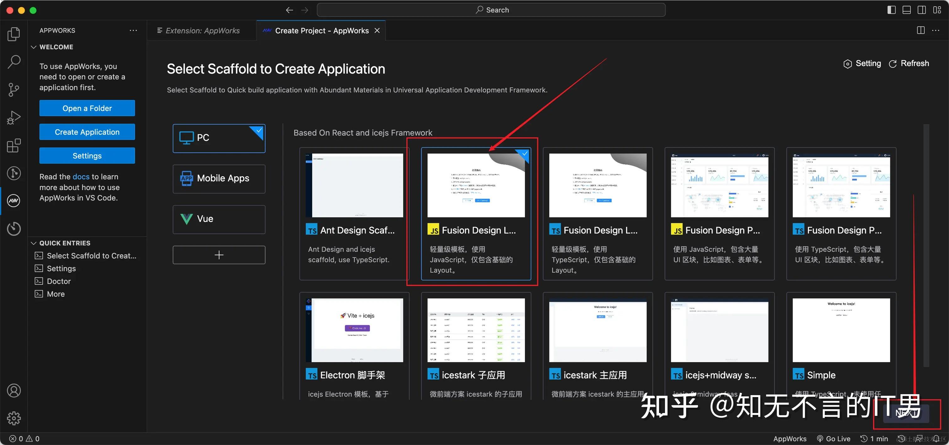The height and width of the screenshot is (445, 949).
Task: Toggle the secondary side bar layout icon
Action: pyautogui.click(x=922, y=10)
